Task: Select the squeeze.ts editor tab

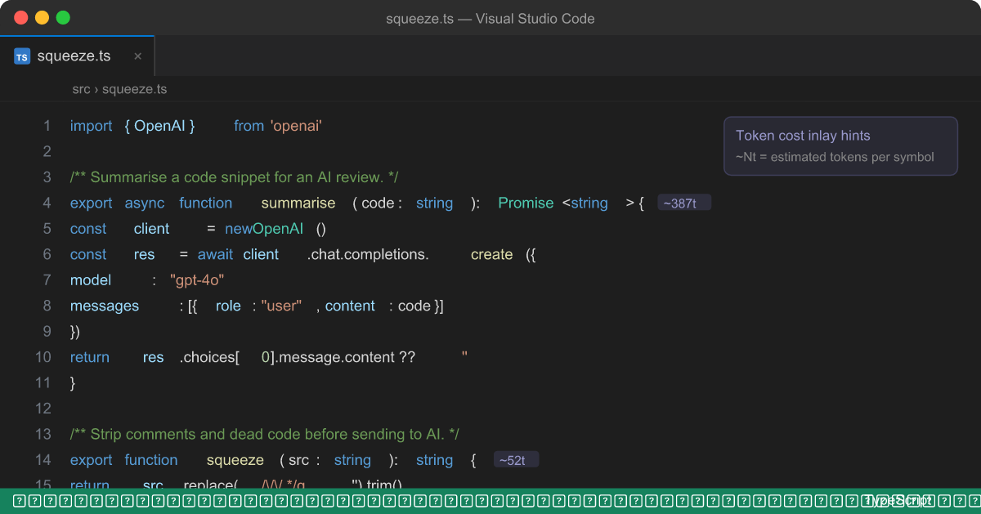Action: 78,56
